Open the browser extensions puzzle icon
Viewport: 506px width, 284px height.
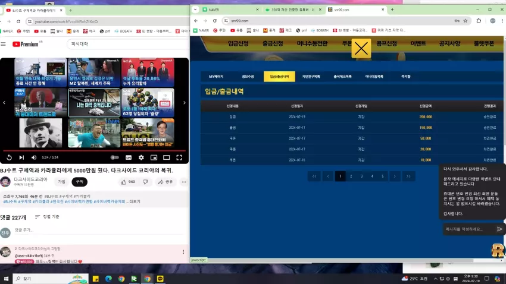click(479, 21)
